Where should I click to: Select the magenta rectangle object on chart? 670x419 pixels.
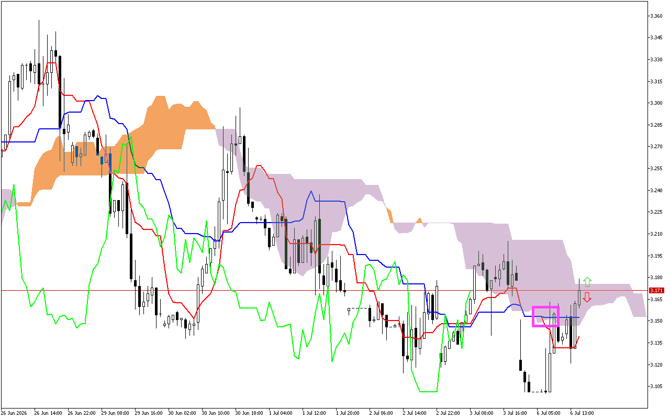coord(546,316)
